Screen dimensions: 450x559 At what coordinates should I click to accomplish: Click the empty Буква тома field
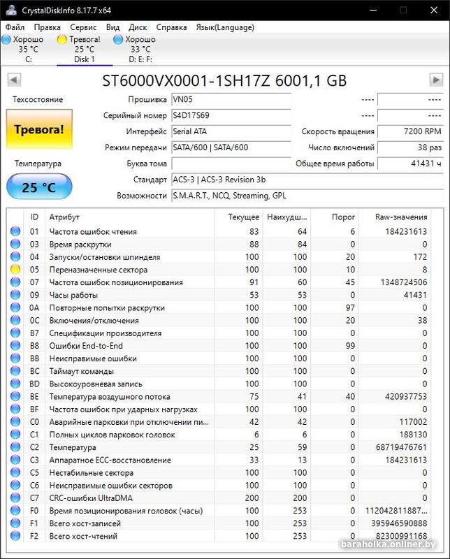(231, 164)
